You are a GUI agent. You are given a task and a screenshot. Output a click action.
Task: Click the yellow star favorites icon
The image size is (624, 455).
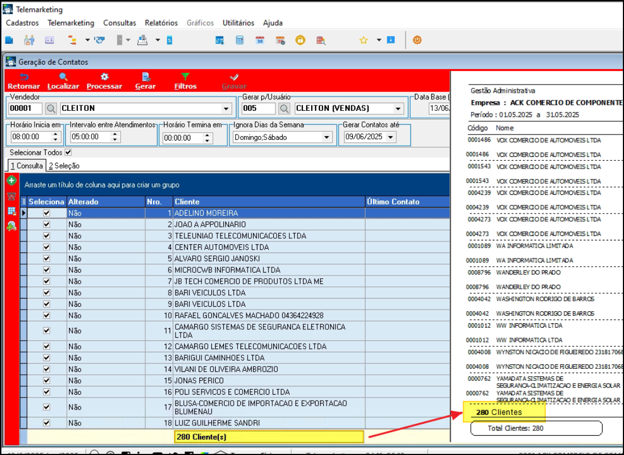click(x=363, y=40)
